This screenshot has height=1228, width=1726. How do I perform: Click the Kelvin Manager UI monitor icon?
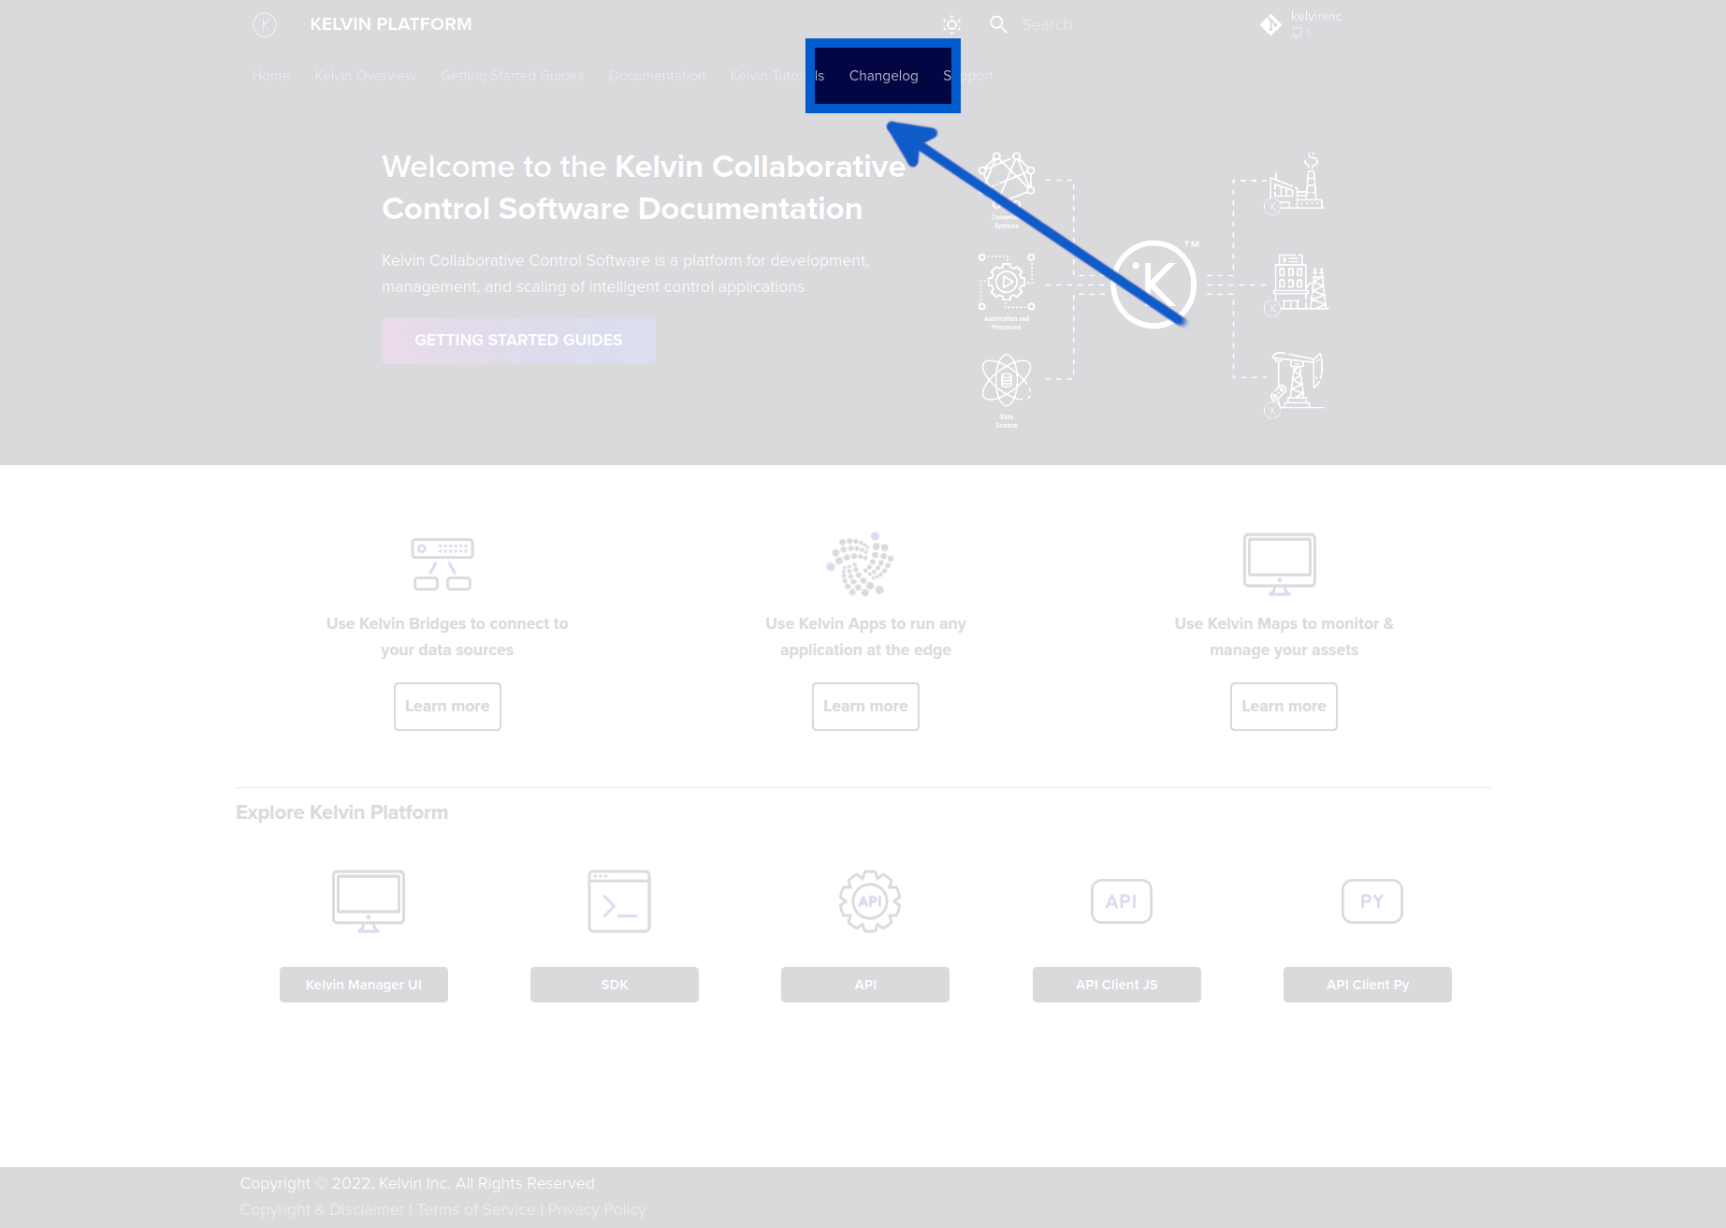[369, 901]
